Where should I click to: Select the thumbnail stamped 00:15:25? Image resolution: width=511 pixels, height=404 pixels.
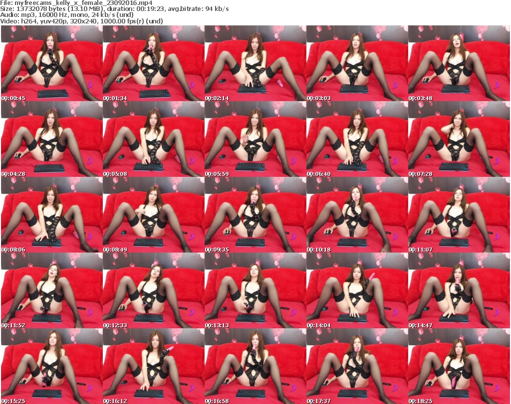tap(52, 366)
